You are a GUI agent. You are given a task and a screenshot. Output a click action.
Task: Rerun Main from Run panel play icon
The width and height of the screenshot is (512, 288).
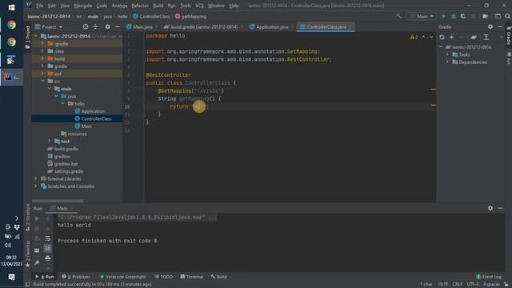pyautogui.click(x=37, y=218)
